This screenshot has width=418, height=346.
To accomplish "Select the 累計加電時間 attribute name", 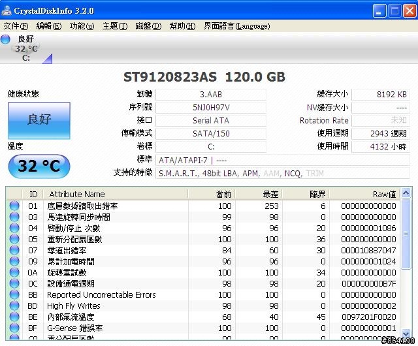I will pos(71,262).
